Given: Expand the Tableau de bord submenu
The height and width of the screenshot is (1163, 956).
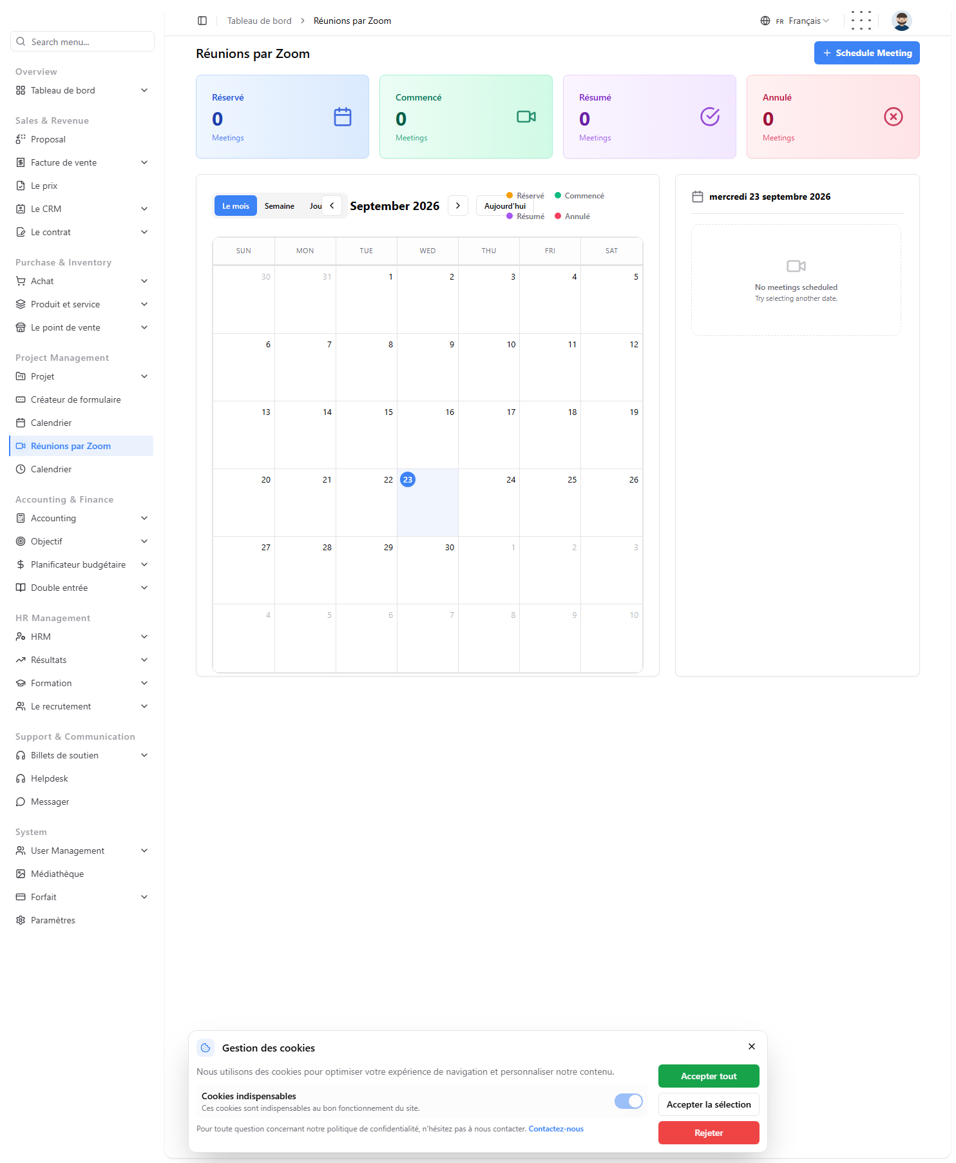Looking at the screenshot, I should pyautogui.click(x=144, y=90).
